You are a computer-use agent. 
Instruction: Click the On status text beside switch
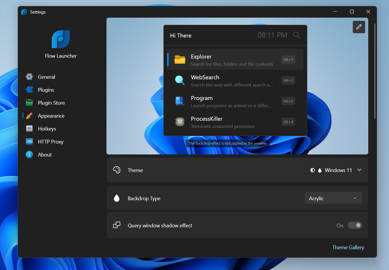click(340, 226)
